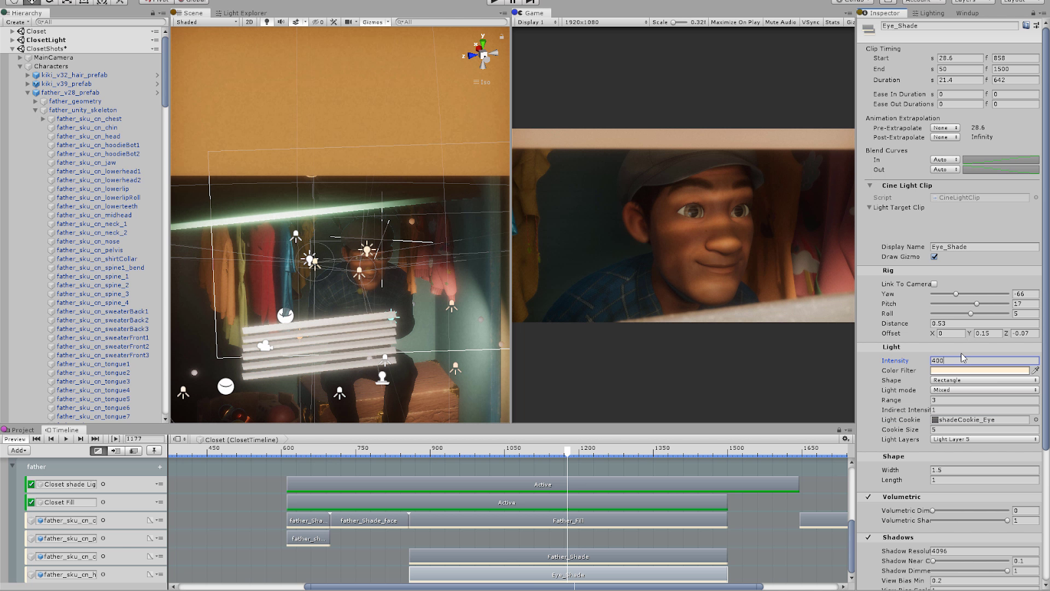Viewport: 1050px width, 591px height.
Task: Switch to the Lighting tab
Action: [x=928, y=12]
